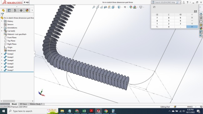Screen dimensions: 203x114
Task: Switch to the Model tab
Action: coord(14,104)
